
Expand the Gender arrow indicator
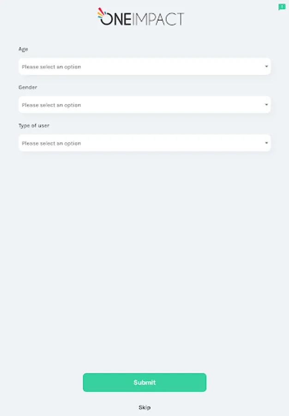(266, 104)
